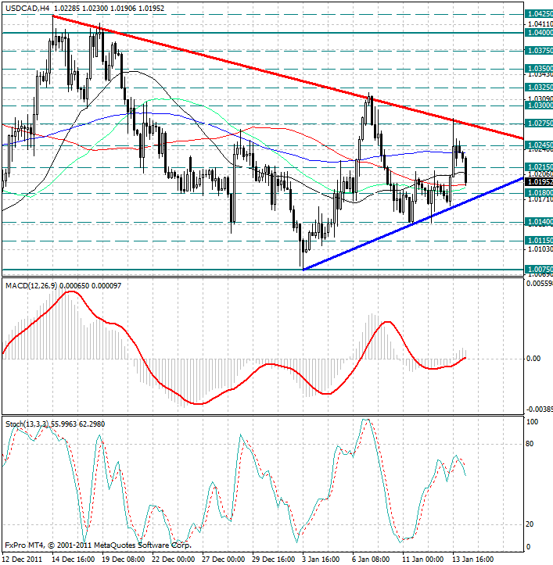Image resolution: width=553 pixels, height=565 pixels.
Task: Click the current price 1.0195 label
Action: coord(539,182)
